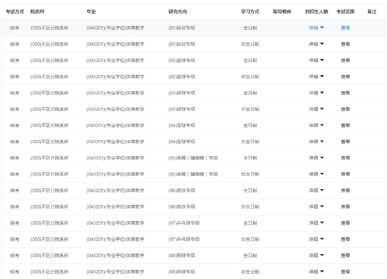Image resolution: width=387 pixels, height=279 pixels.
Task: Select the 考试范围 column header
Action: click(x=345, y=12)
